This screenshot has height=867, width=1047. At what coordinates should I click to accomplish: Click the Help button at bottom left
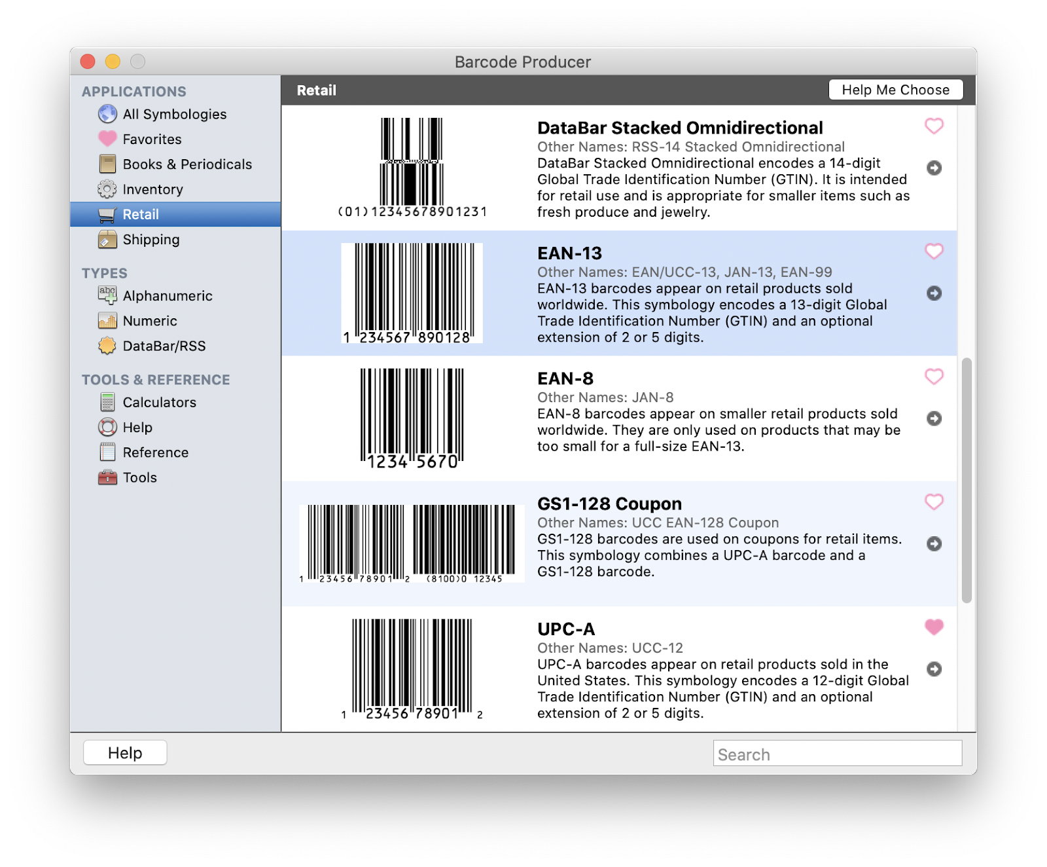[125, 752]
